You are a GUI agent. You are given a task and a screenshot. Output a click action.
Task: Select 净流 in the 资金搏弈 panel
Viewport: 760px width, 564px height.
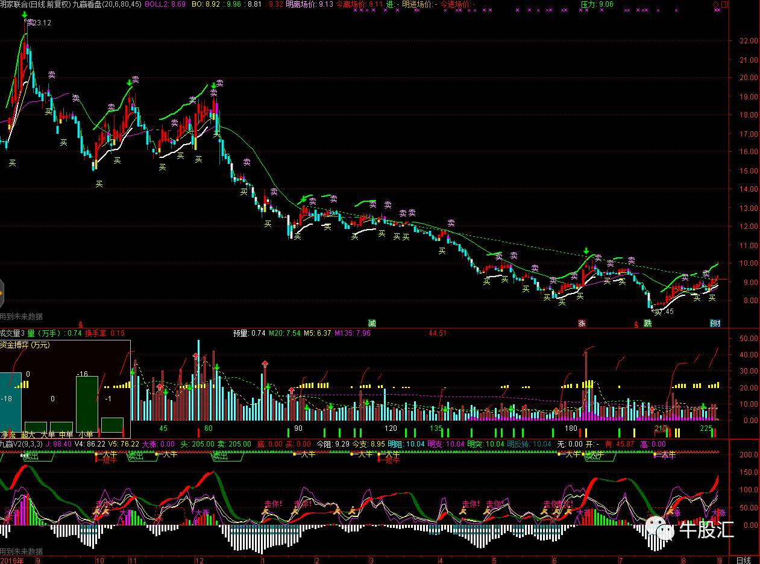(8, 434)
